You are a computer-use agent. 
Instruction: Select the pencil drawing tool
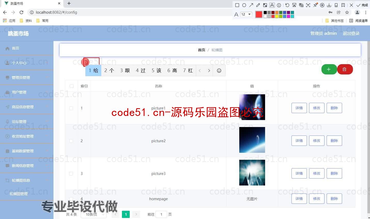[258, 5]
